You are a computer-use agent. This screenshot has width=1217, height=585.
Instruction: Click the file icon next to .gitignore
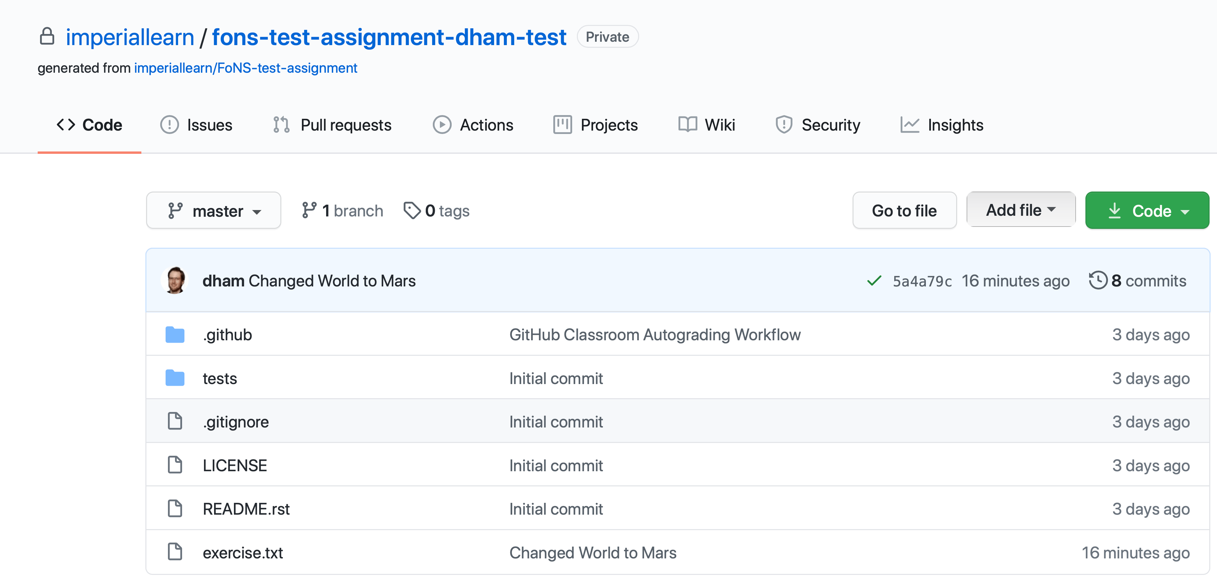pos(175,421)
